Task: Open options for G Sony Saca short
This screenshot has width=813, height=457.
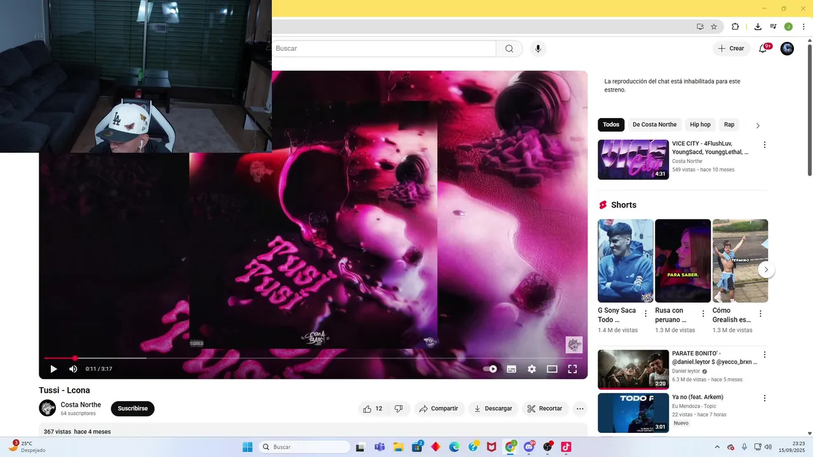Action: pyautogui.click(x=646, y=314)
